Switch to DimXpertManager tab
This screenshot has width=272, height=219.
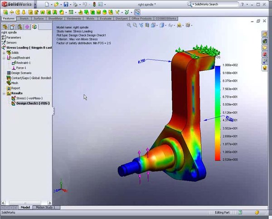click(27, 27)
